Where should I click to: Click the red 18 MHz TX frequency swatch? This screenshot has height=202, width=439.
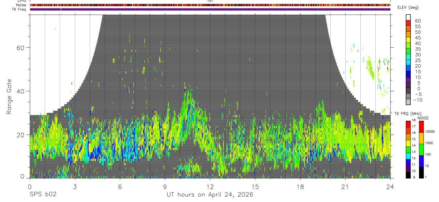coord(409,124)
